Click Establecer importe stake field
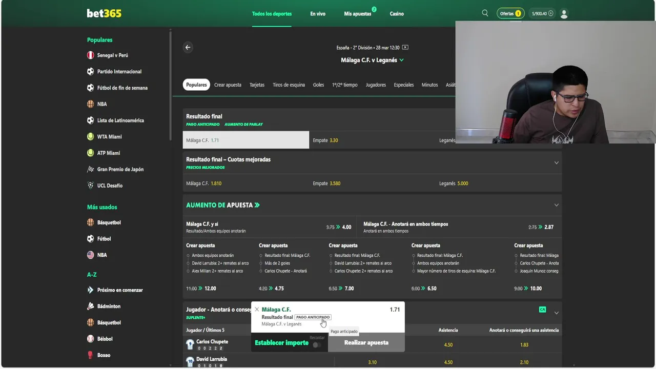Viewport: 656px width, 369px height. (282, 342)
